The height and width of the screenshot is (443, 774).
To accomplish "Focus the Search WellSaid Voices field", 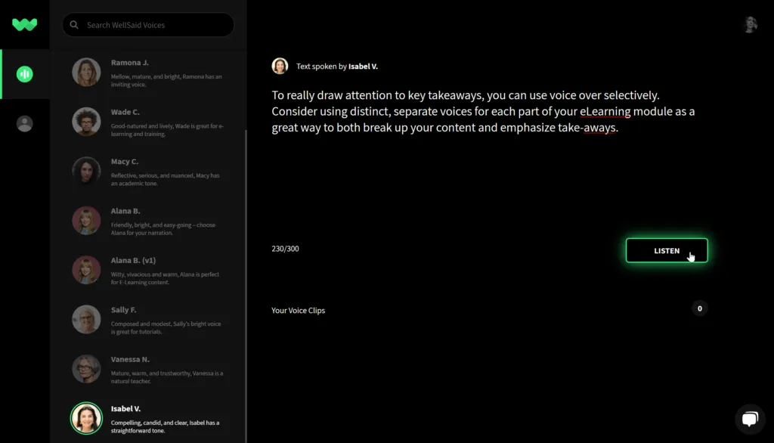I will click(148, 25).
